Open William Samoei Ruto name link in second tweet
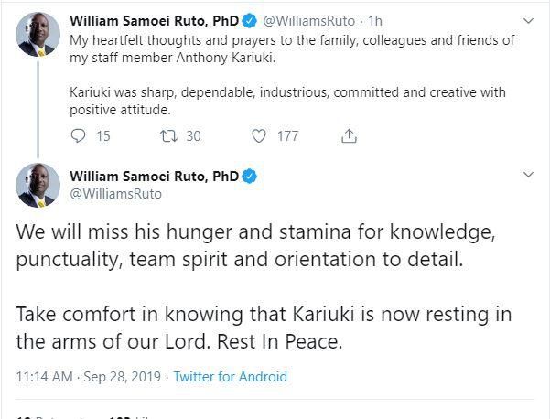This screenshot has height=419, width=550. (154, 175)
